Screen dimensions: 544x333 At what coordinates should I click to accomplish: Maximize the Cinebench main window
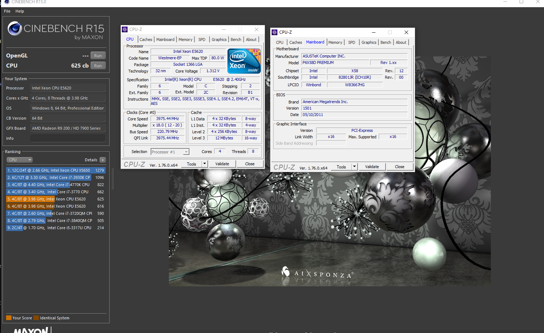[521, 2]
